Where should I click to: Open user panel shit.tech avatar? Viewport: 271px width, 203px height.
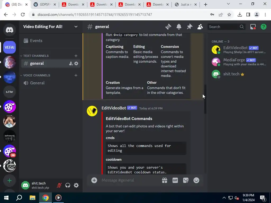pos(25,185)
